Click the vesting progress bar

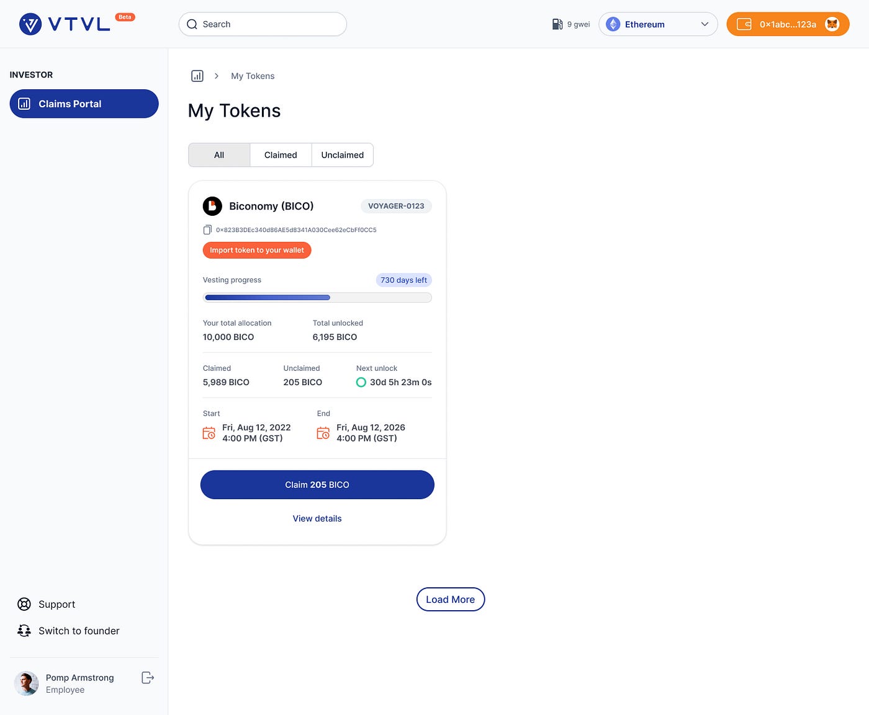(x=317, y=298)
